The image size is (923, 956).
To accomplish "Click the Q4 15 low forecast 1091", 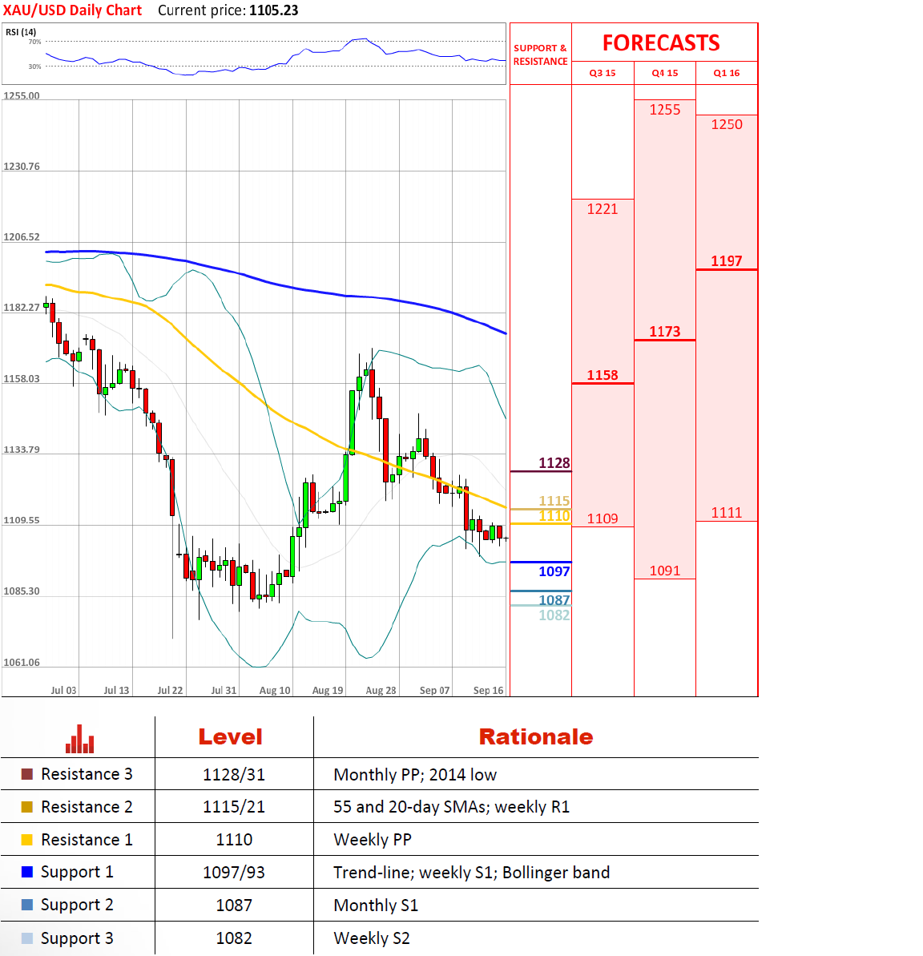I will point(664,571).
